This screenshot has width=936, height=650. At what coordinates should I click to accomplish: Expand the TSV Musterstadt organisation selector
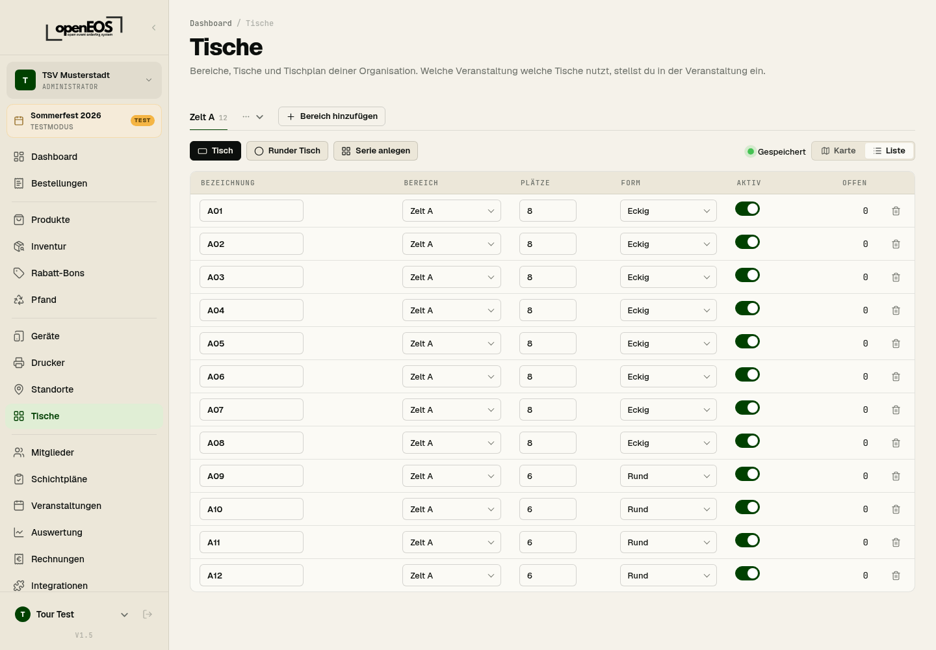point(84,81)
